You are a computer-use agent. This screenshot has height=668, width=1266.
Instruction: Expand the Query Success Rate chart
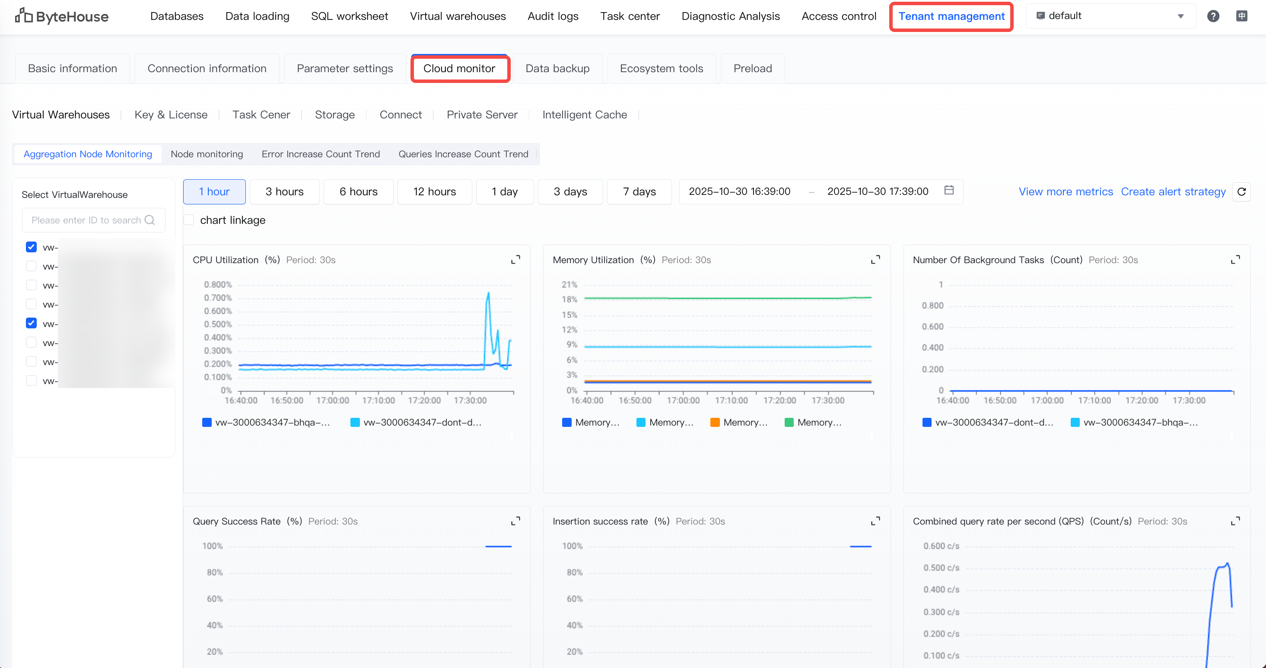[515, 521]
